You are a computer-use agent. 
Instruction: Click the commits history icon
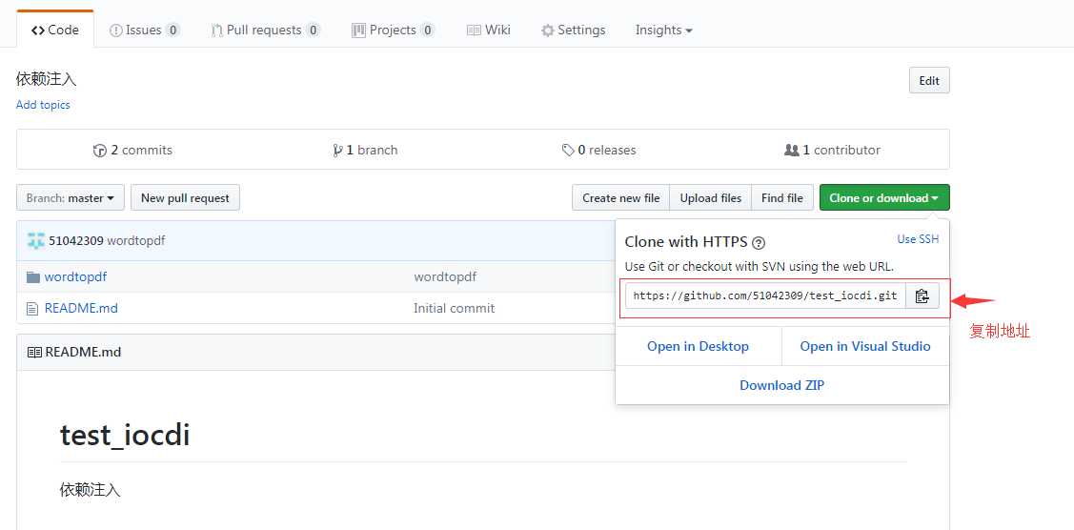99,150
